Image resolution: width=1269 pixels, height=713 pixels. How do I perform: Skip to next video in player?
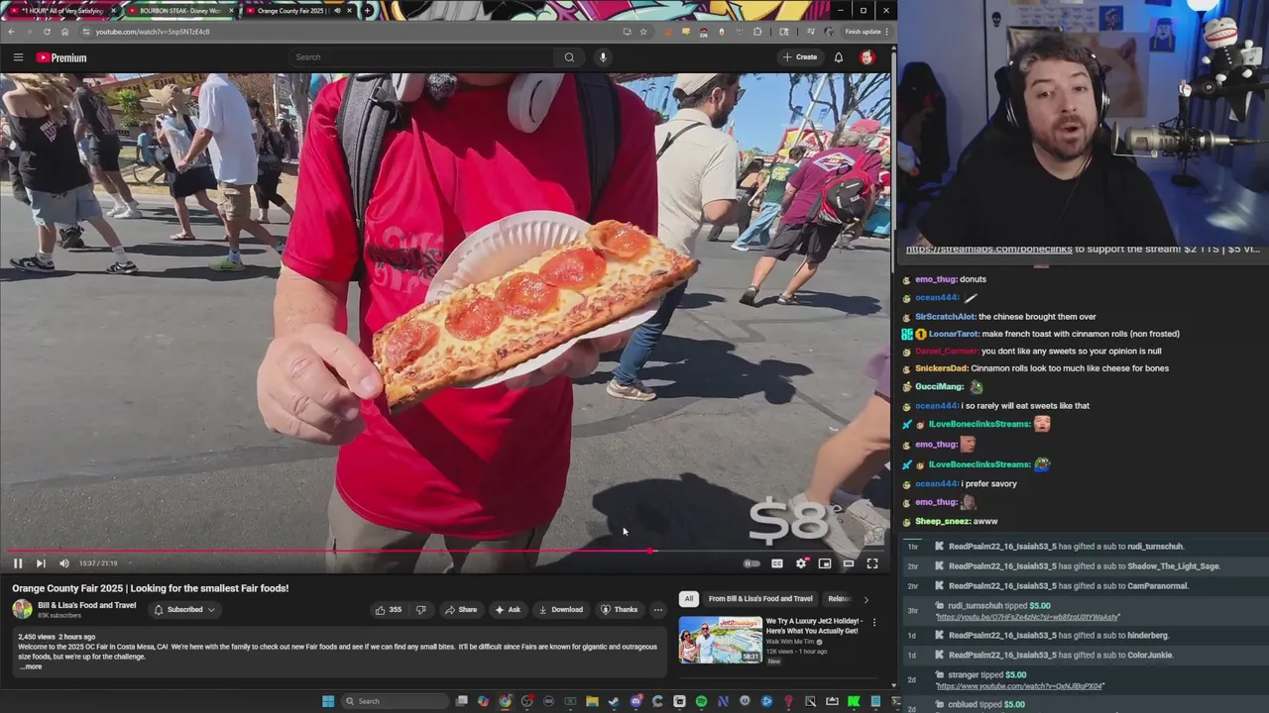(x=41, y=563)
